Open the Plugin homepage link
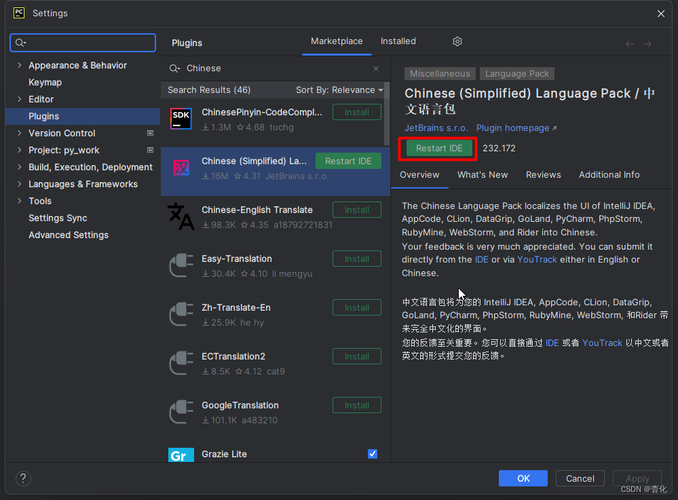The height and width of the screenshot is (500, 678). pos(516,128)
